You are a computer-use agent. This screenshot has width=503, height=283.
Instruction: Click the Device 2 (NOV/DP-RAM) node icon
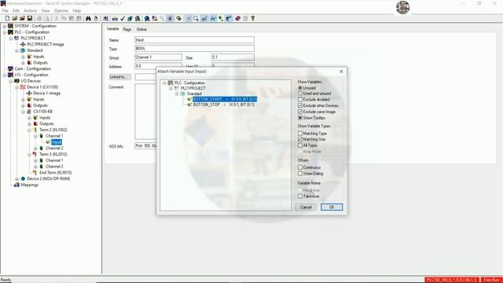point(23,178)
